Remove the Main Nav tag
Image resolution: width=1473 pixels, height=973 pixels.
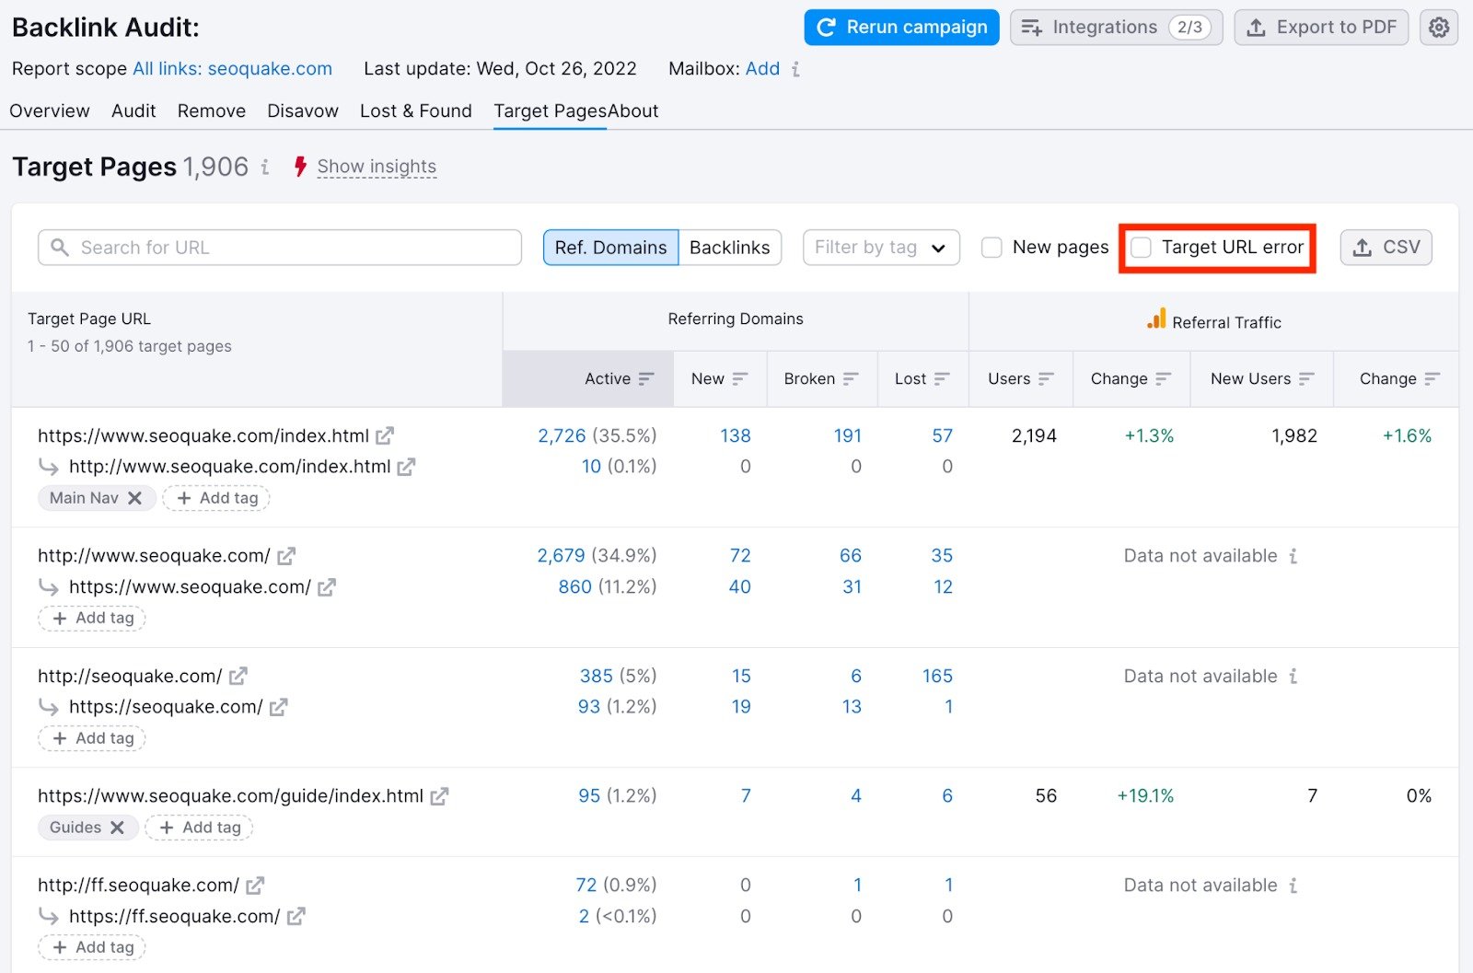136,497
